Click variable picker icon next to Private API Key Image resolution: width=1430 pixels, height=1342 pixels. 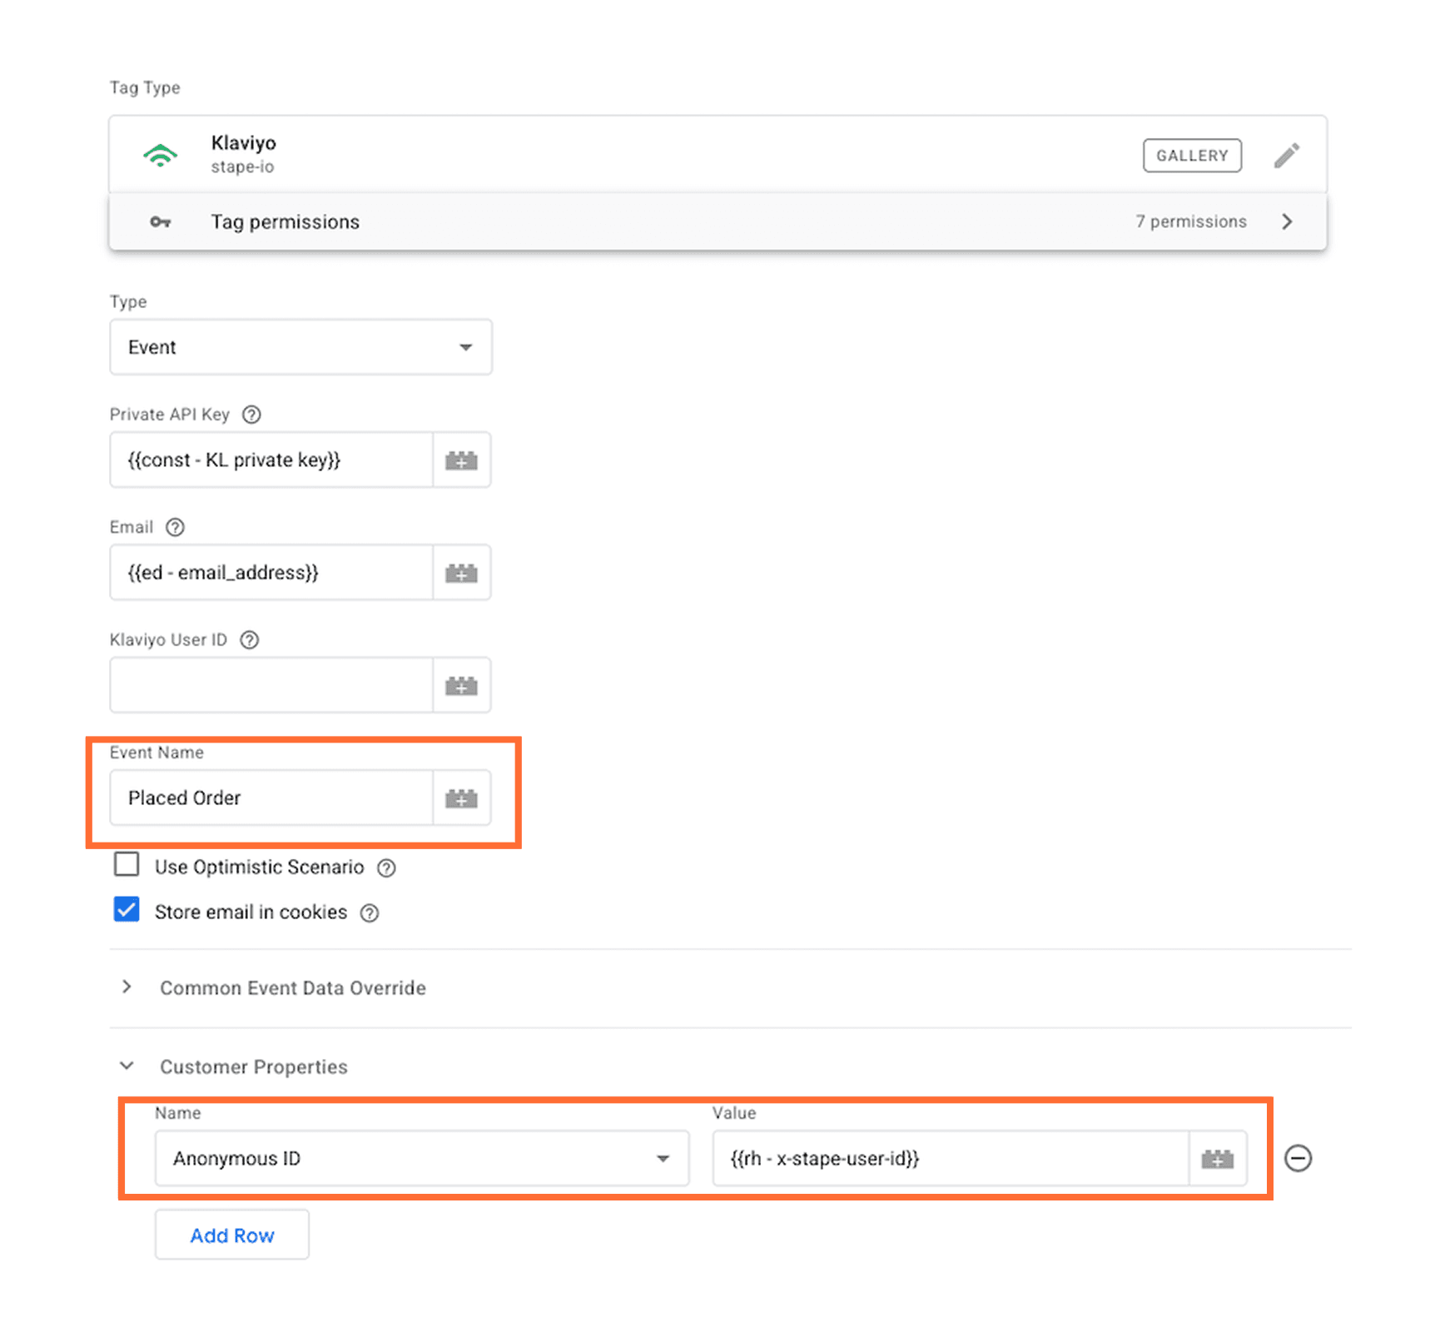[x=461, y=460]
